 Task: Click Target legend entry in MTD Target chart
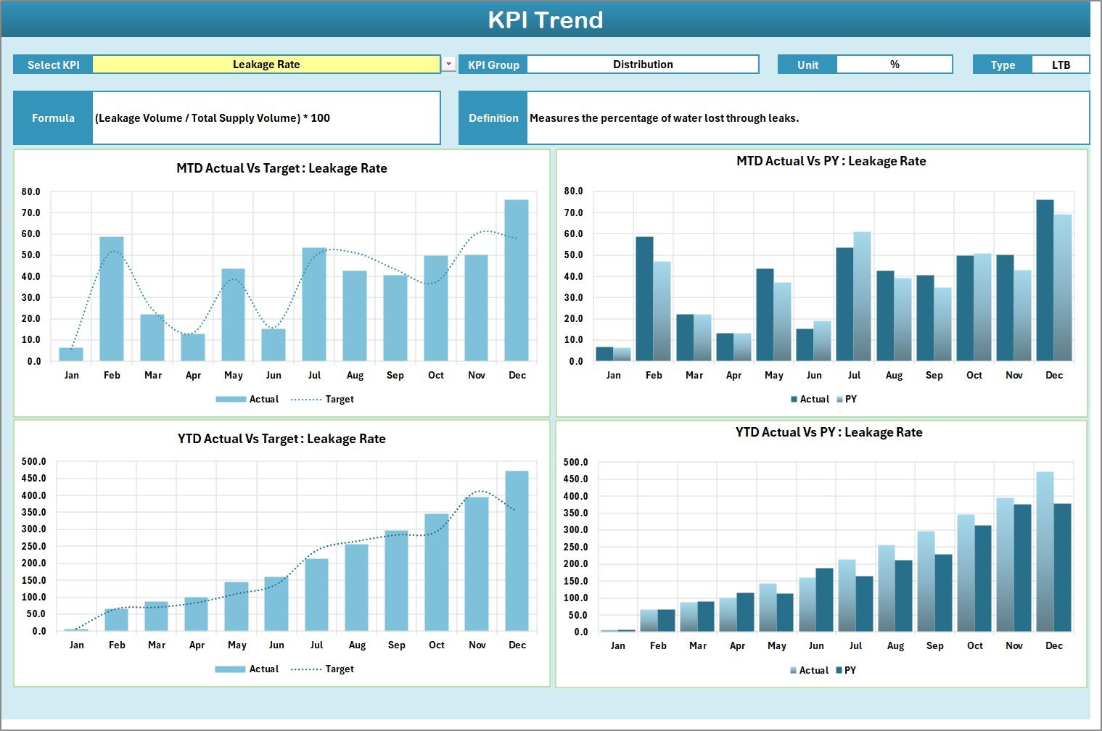pos(339,400)
